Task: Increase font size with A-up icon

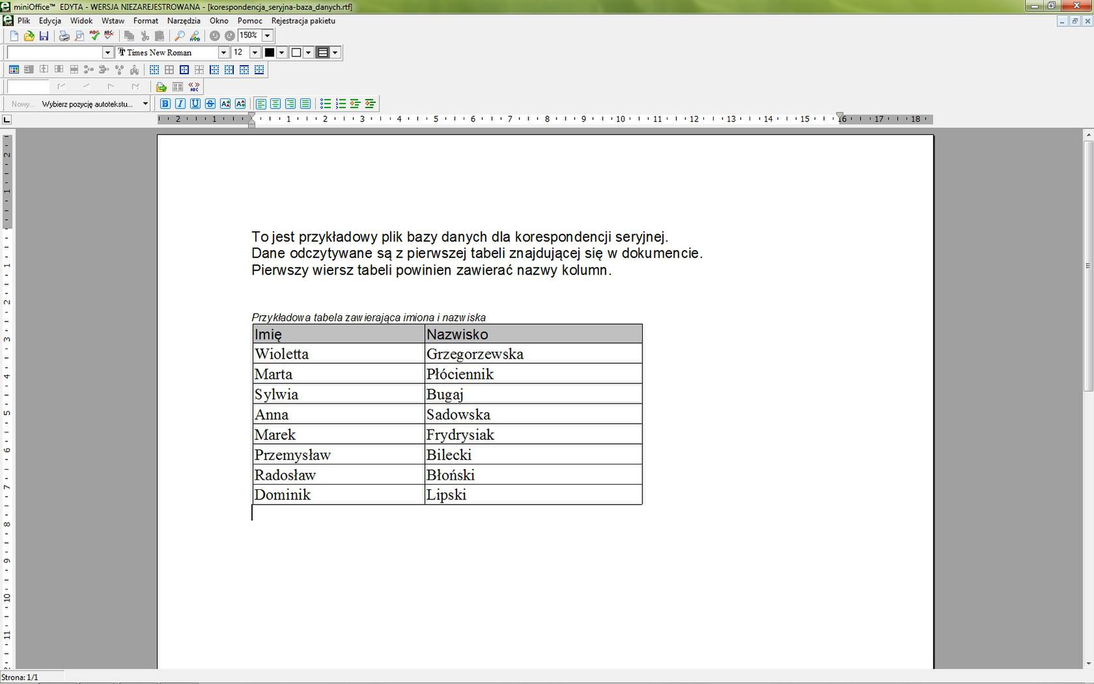Action: point(240,104)
